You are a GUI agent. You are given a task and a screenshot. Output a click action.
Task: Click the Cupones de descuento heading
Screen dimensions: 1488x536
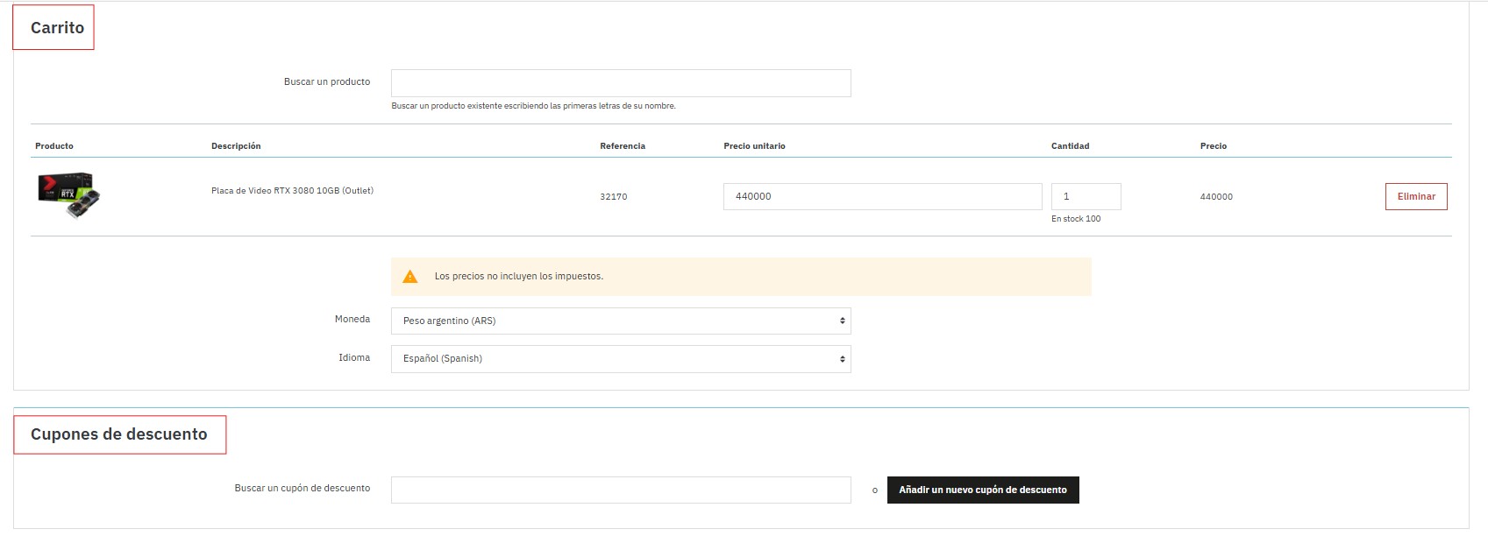(119, 434)
